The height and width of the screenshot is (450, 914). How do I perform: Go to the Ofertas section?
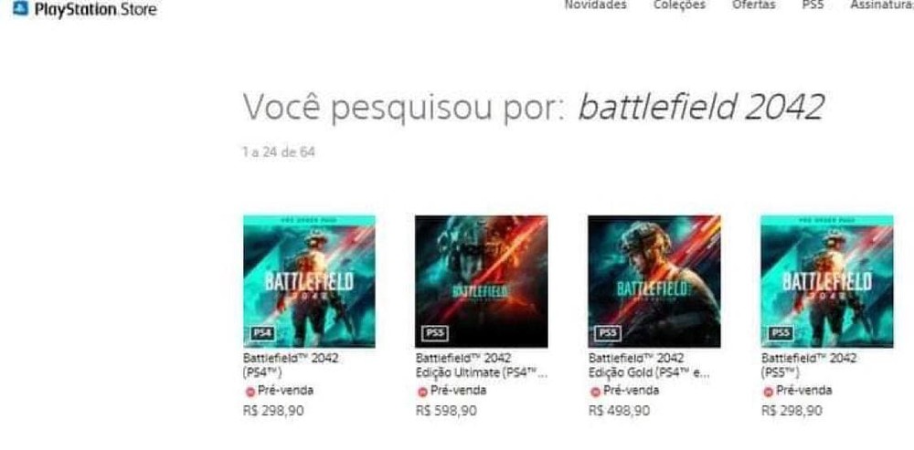pos(754,5)
